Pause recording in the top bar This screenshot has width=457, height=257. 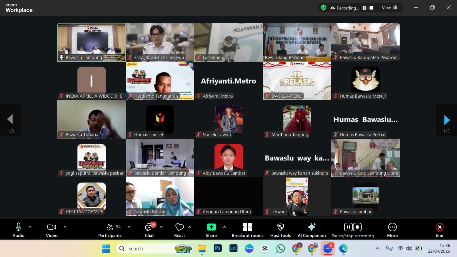[364, 8]
